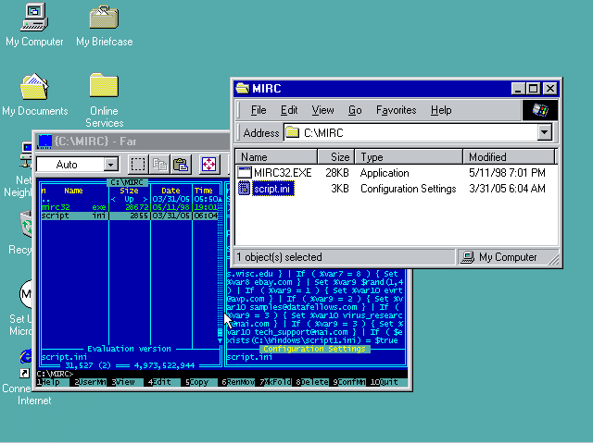This screenshot has height=444, width=593.
Task: Sort by the Modified column header
Action: click(509, 156)
